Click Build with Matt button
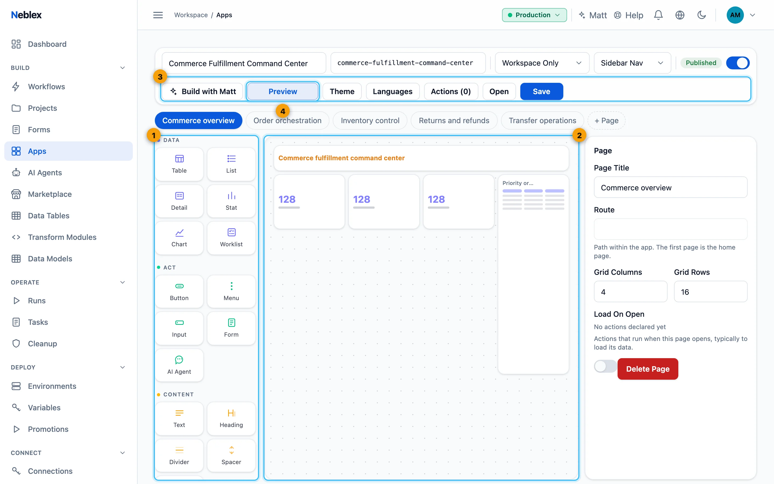The image size is (774, 484). 203,91
